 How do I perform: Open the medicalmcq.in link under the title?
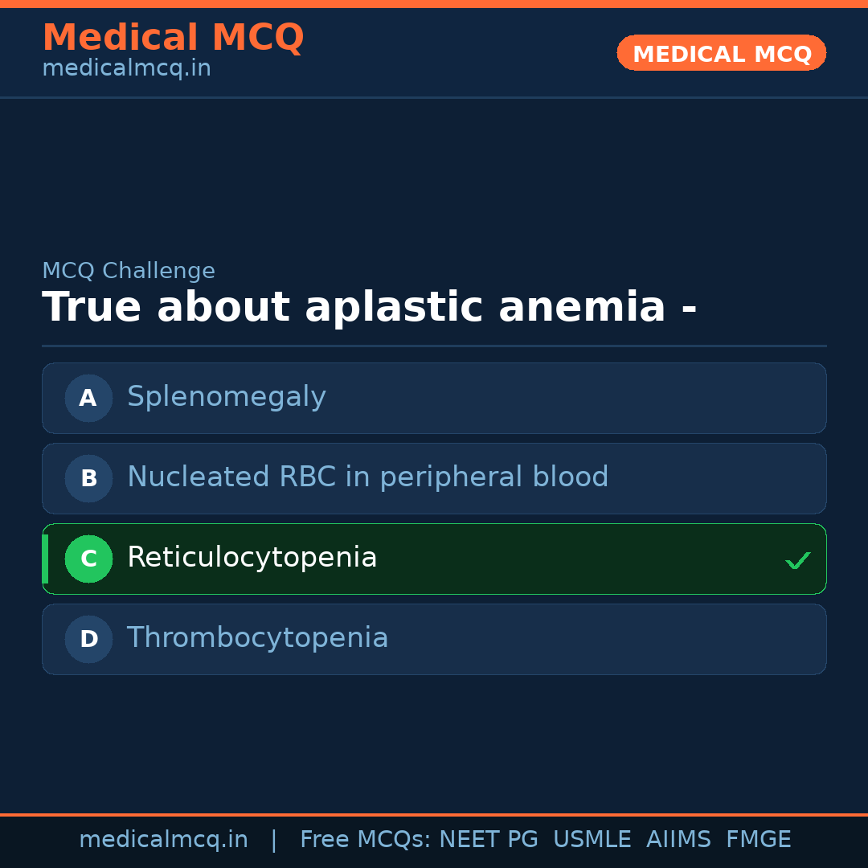(x=126, y=69)
